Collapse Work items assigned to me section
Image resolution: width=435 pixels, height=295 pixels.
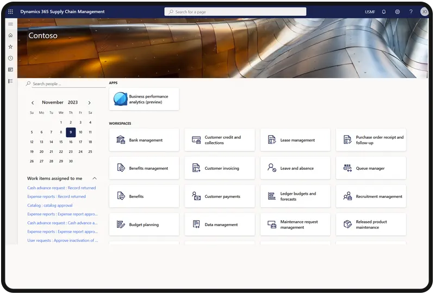[95, 178]
